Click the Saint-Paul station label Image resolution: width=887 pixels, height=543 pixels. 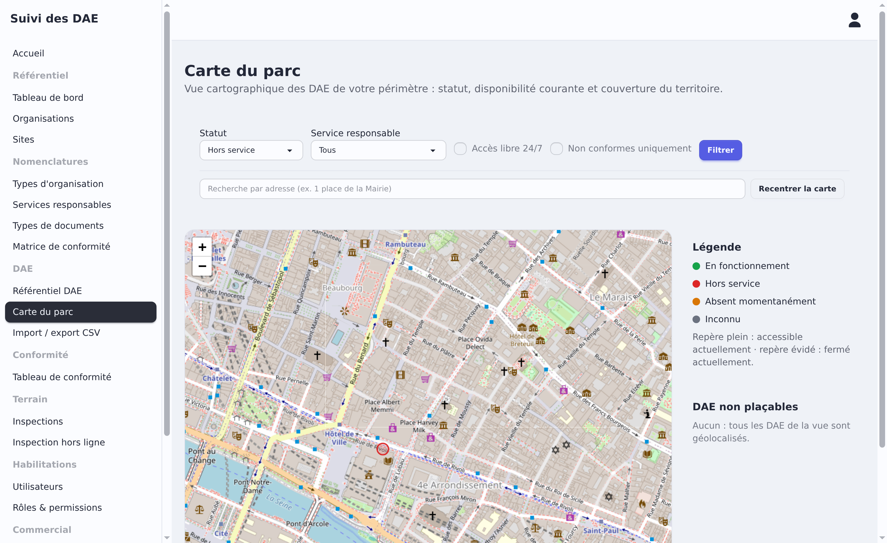[601, 530]
